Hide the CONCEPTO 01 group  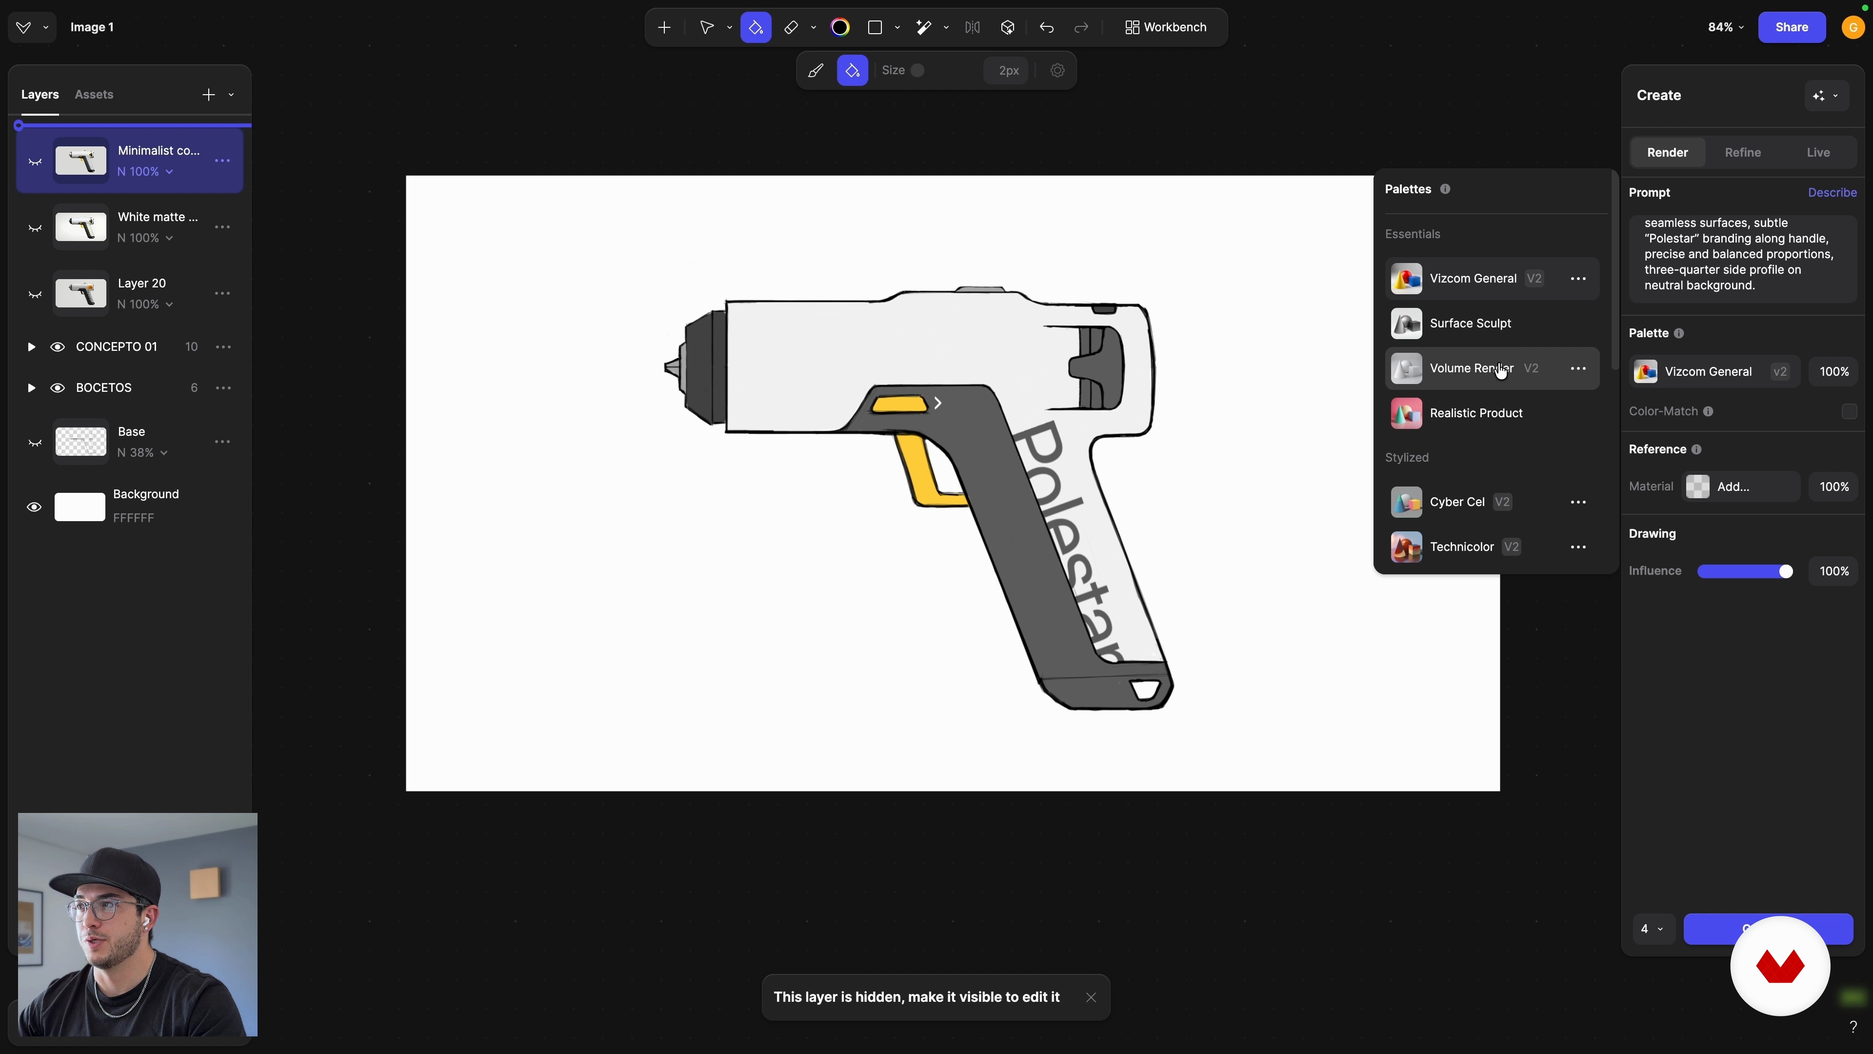click(58, 347)
